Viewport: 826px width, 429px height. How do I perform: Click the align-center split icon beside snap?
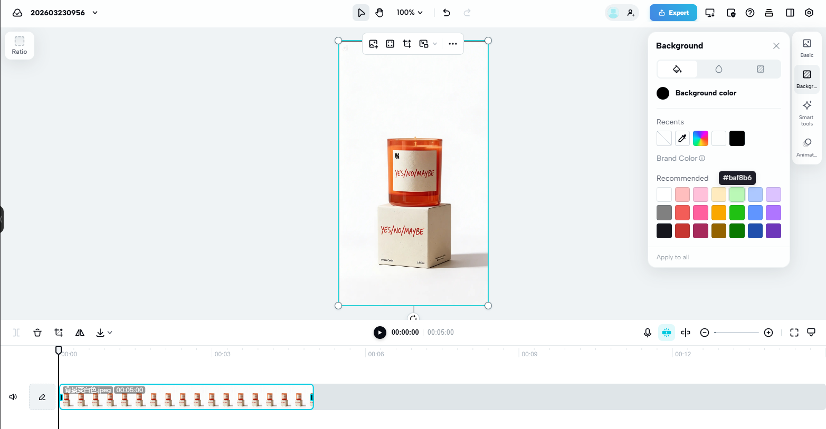(x=686, y=333)
